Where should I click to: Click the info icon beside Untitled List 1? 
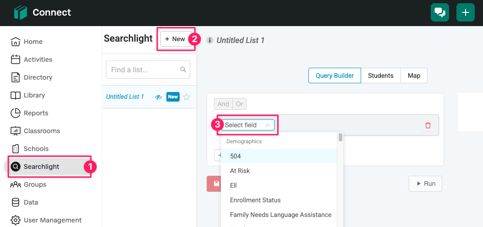(210, 40)
